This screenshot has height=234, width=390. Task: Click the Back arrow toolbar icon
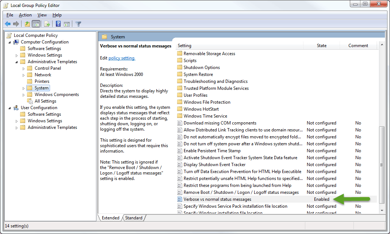point(8,24)
